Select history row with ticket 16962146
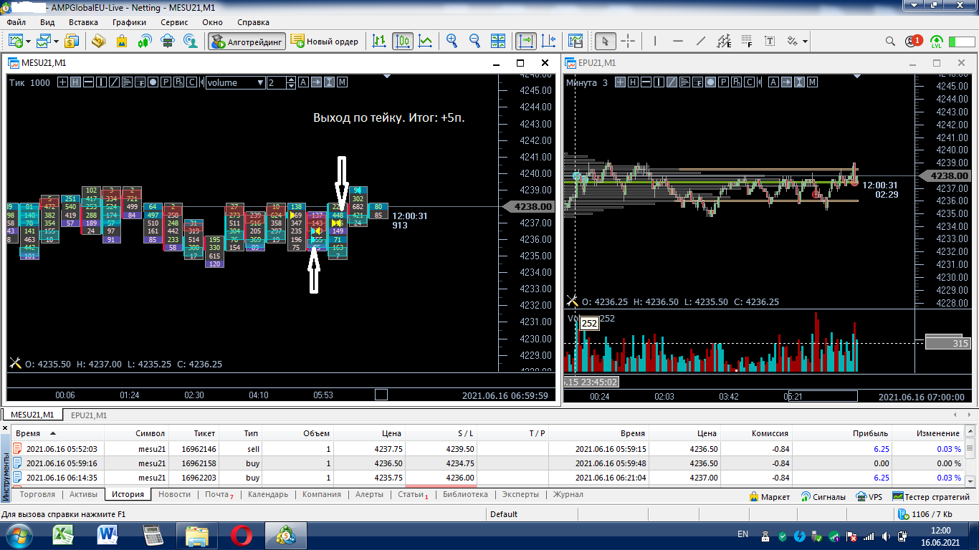 coord(488,449)
